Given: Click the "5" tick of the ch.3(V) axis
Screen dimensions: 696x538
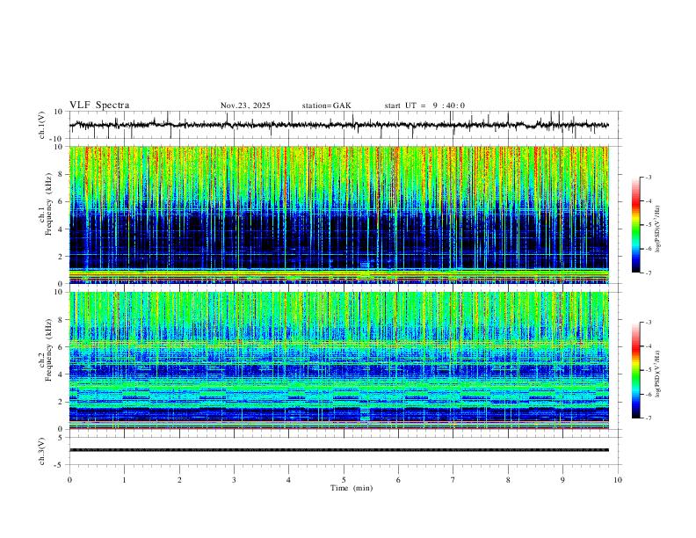Looking at the screenshot, I should [61, 438].
